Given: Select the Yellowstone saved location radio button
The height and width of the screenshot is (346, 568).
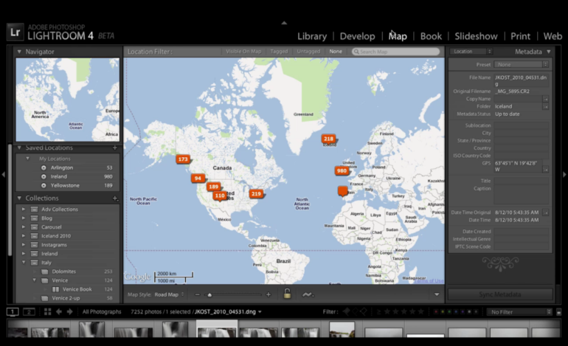Looking at the screenshot, I should pyautogui.click(x=44, y=186).
